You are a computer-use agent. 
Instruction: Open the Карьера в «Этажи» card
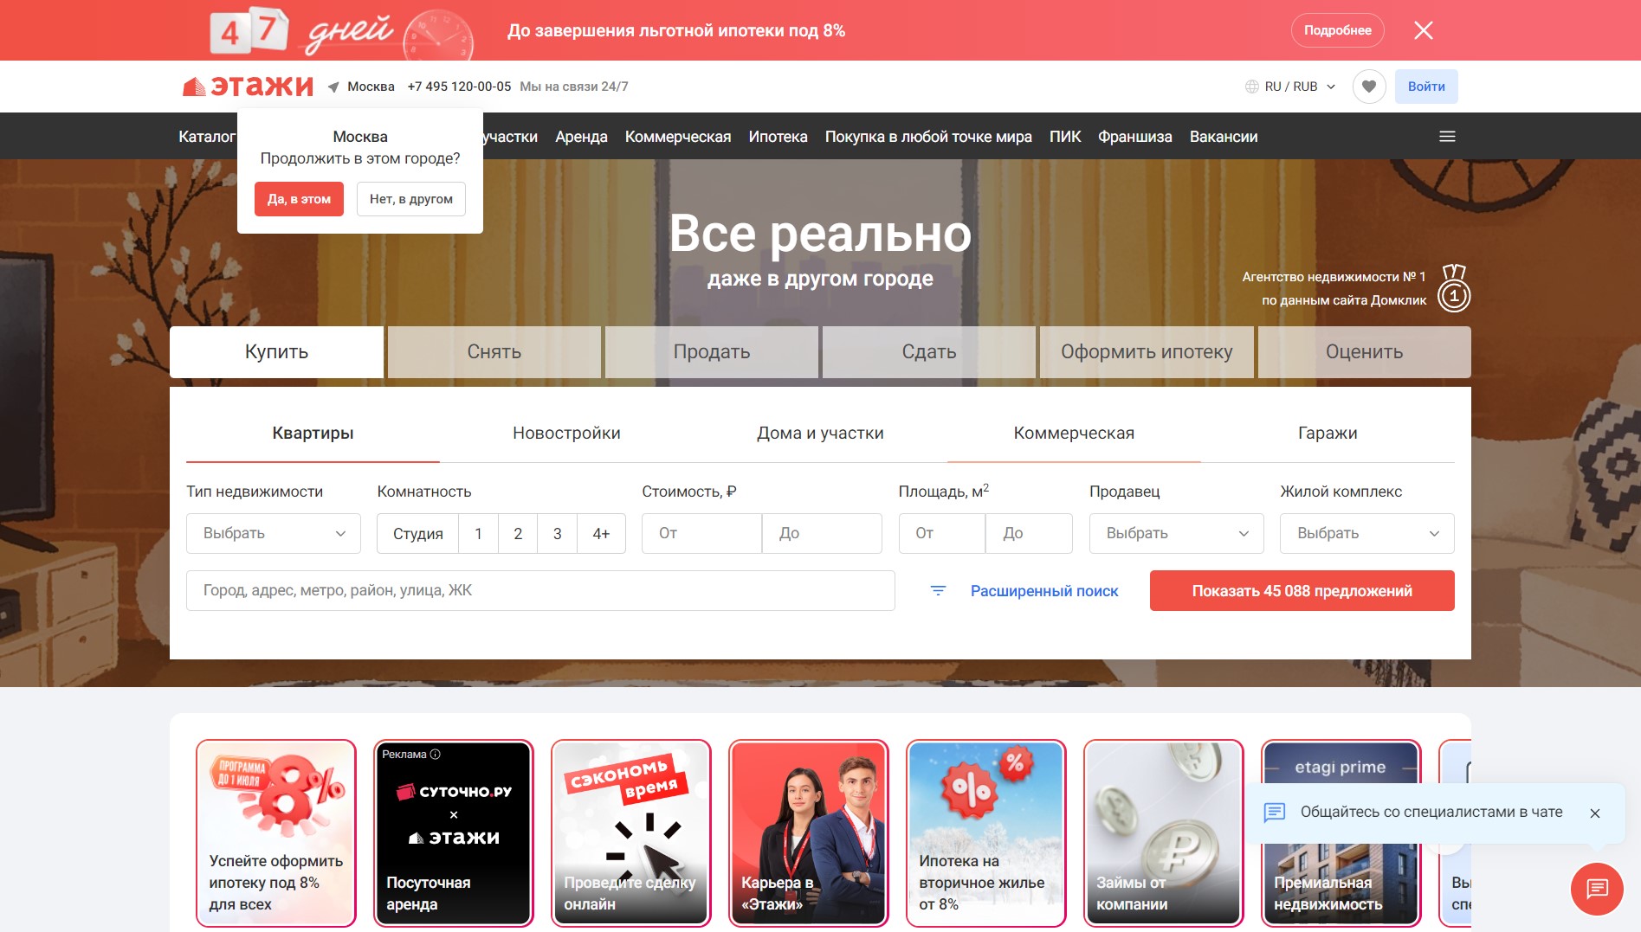(x=809, y=833)
